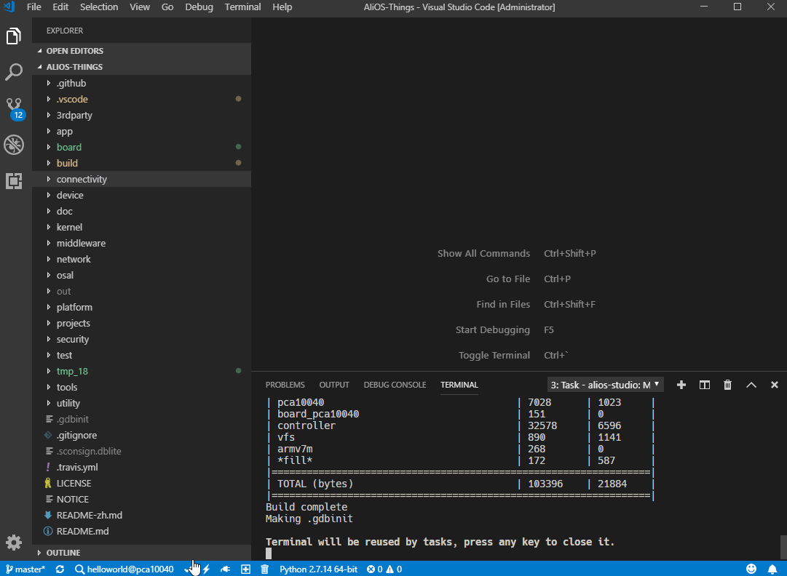The width and height of the screenshot is (787, 576).
Task: Switch to the PROBLEMS tab
Action: coord(285,385)
